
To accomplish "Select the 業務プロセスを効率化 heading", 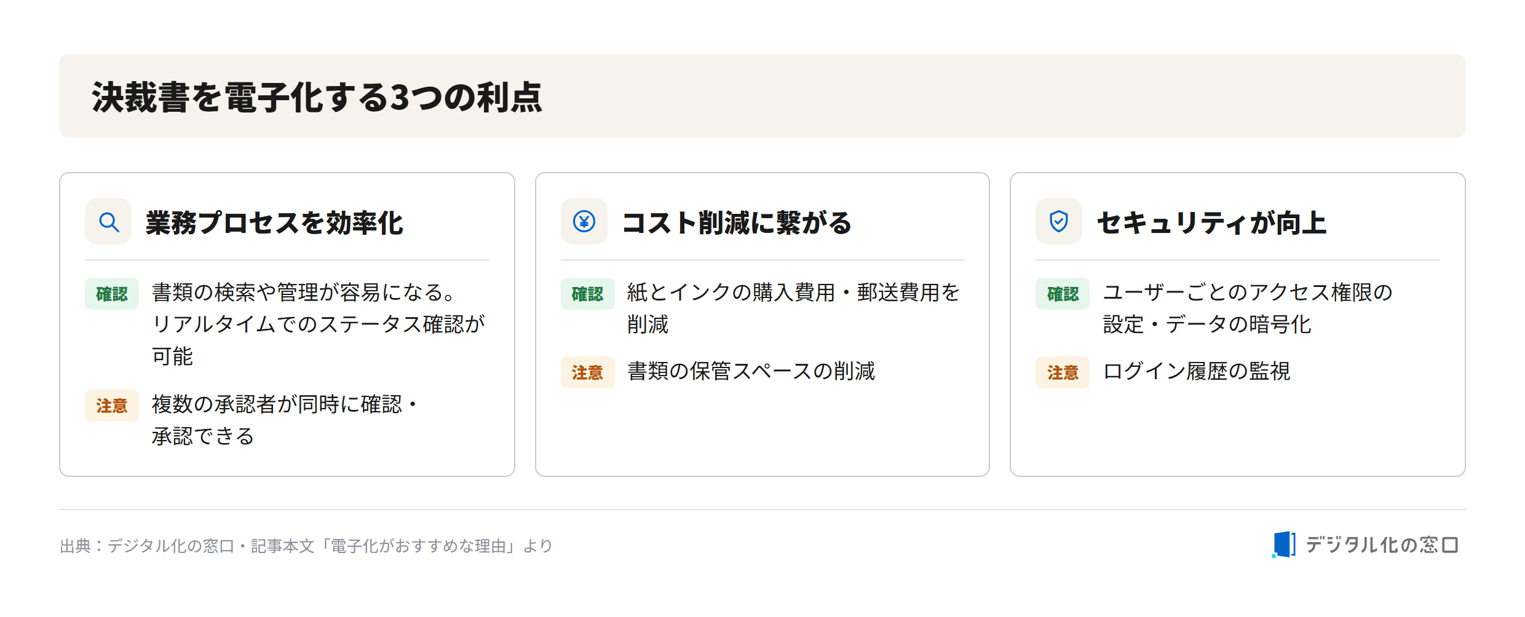I will (x=274, y=222).
